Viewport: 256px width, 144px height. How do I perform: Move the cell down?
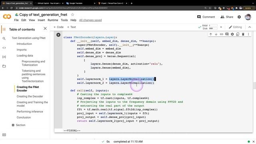[x=216, y=34]
